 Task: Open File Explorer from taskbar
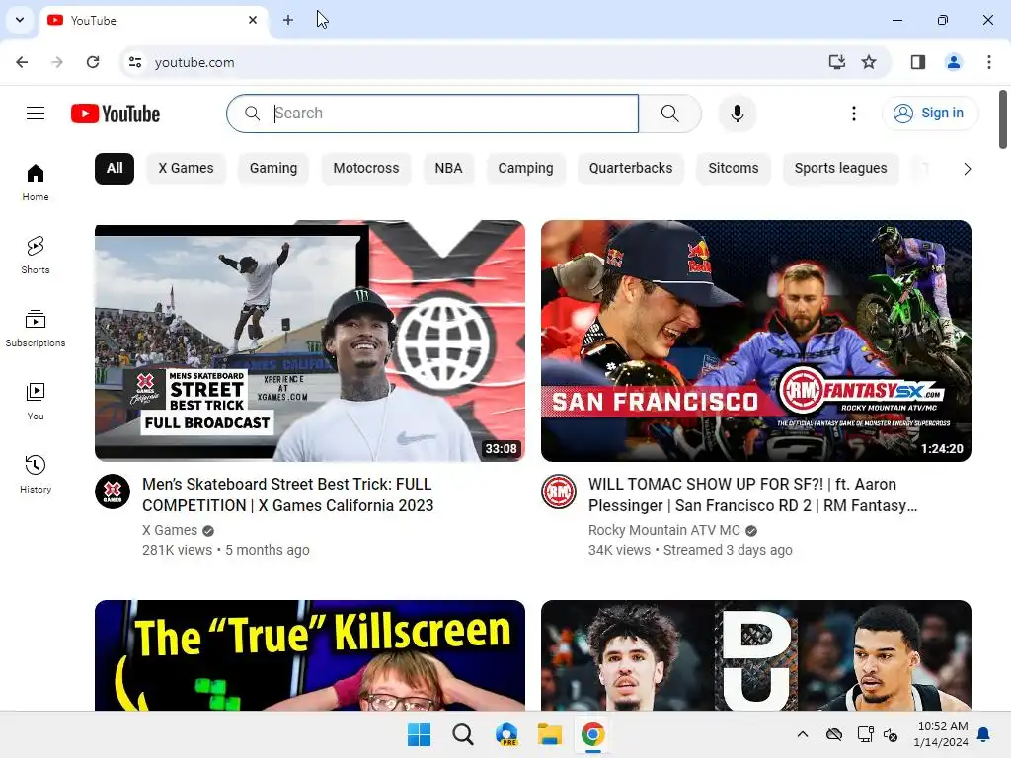point(550,734)
